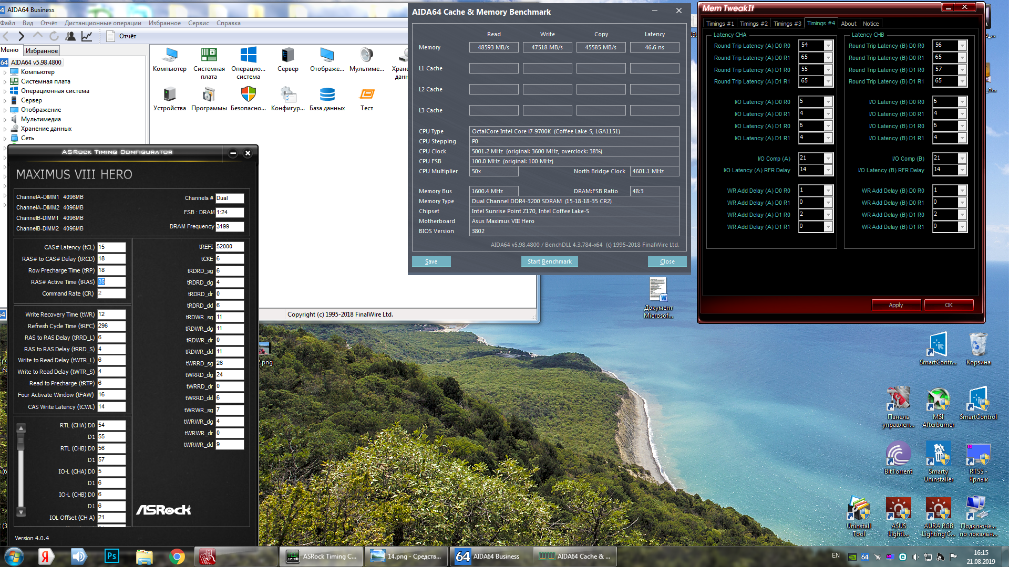Open the Безопасность shield icon
Screen dimensions: 1009x567
[x=248, y=95]
